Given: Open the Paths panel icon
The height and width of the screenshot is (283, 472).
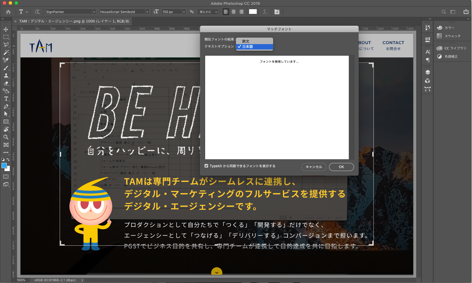Looking at the screenshot, I should 428,89.
